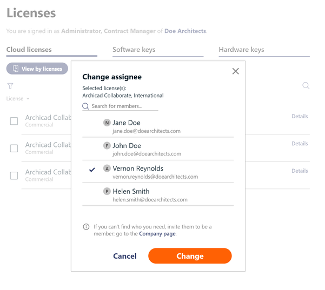325x290 pixels.
Task: Focus the Search for members field
Action: coord(120,106)
